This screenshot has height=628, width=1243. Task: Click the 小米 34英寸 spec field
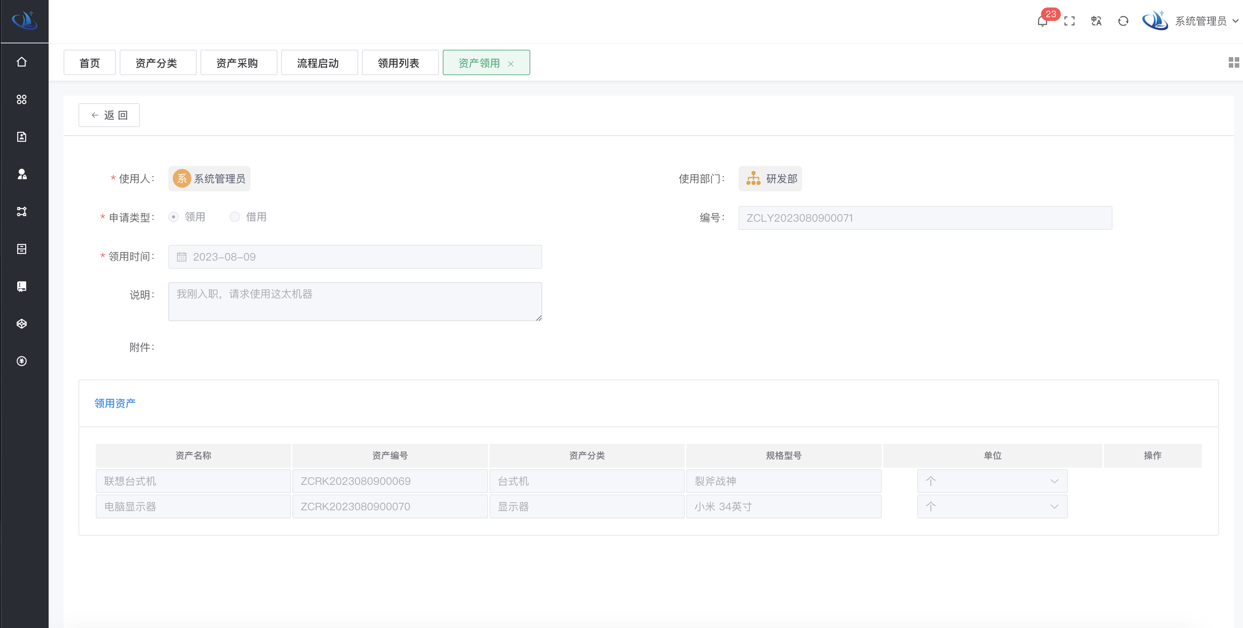pos(784,507)
